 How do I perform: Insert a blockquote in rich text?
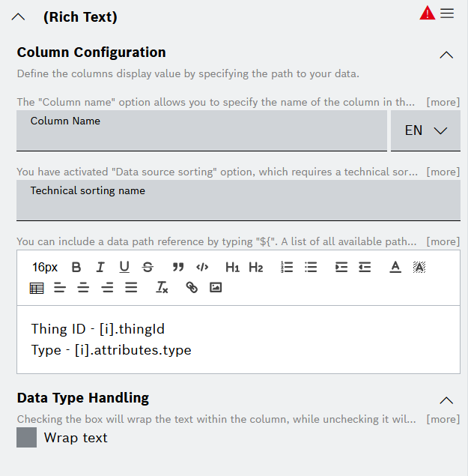[178, 268]
